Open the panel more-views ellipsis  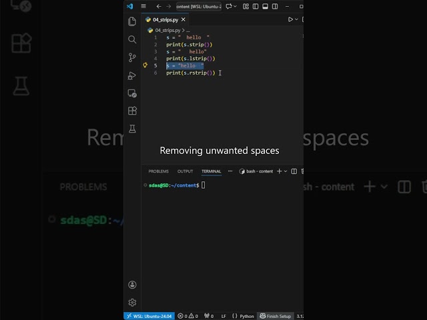click(230, 171)
